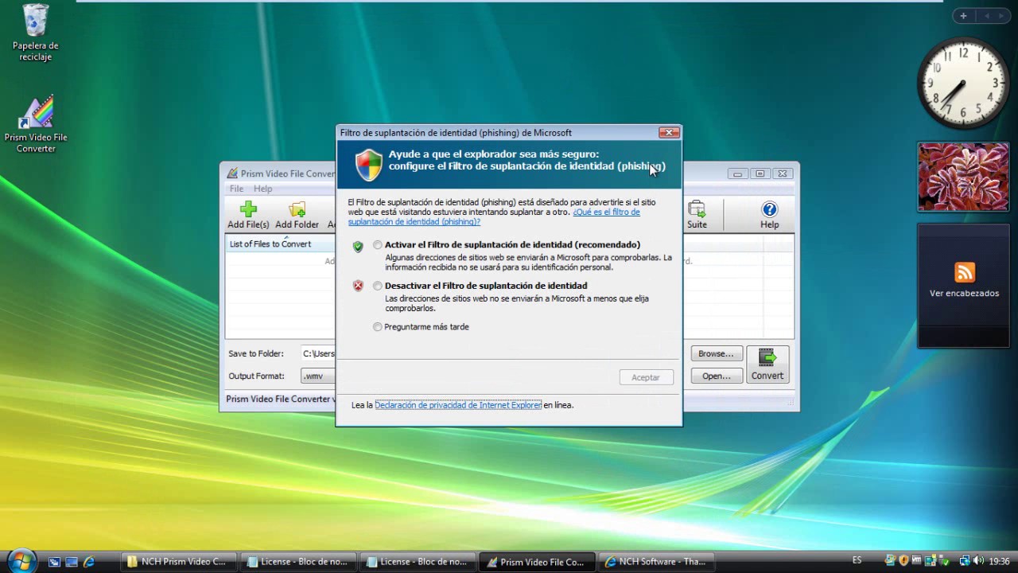This screenshot has height=573, width=1018.
Task: Click the taskbar clock showing 19:36
Action: coord(999,561)
